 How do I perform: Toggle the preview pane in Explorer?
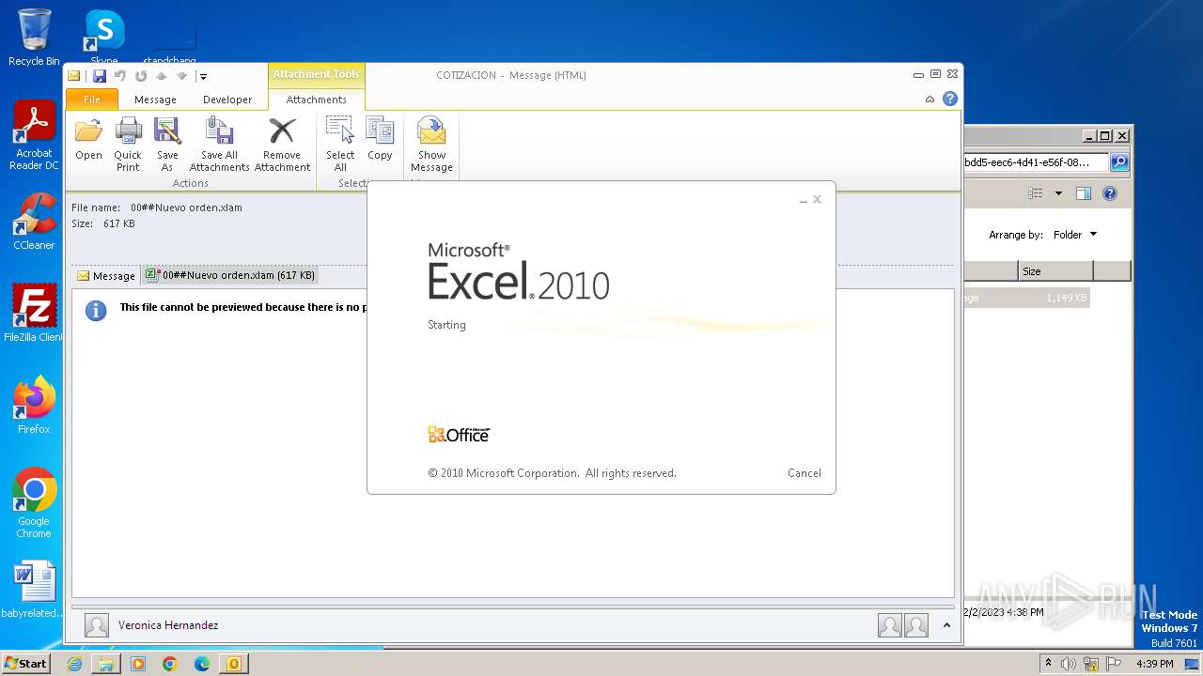(1083, 193)
